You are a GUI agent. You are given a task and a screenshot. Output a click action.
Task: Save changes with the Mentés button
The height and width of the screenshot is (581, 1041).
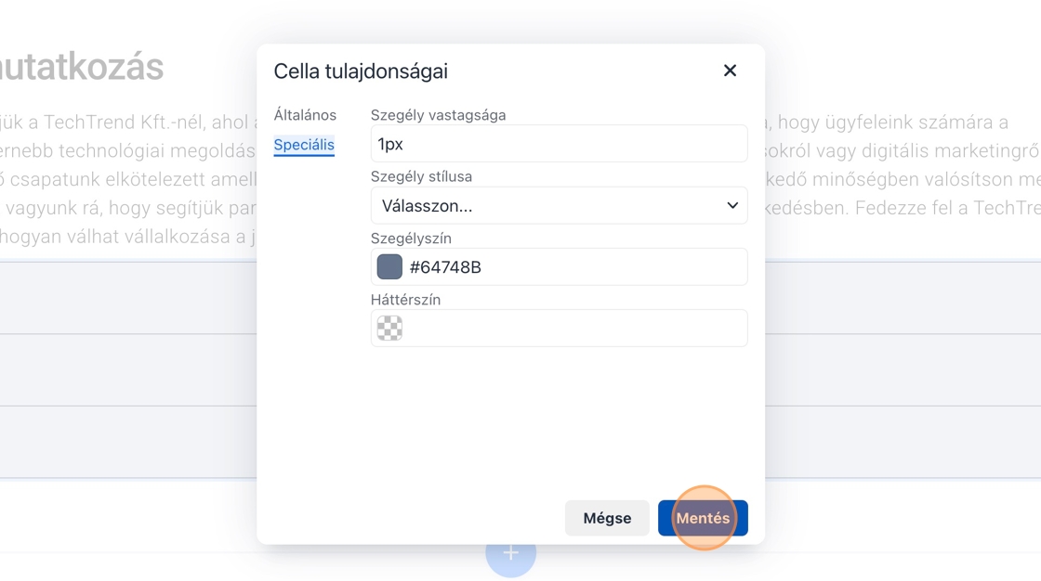(703, 518)
